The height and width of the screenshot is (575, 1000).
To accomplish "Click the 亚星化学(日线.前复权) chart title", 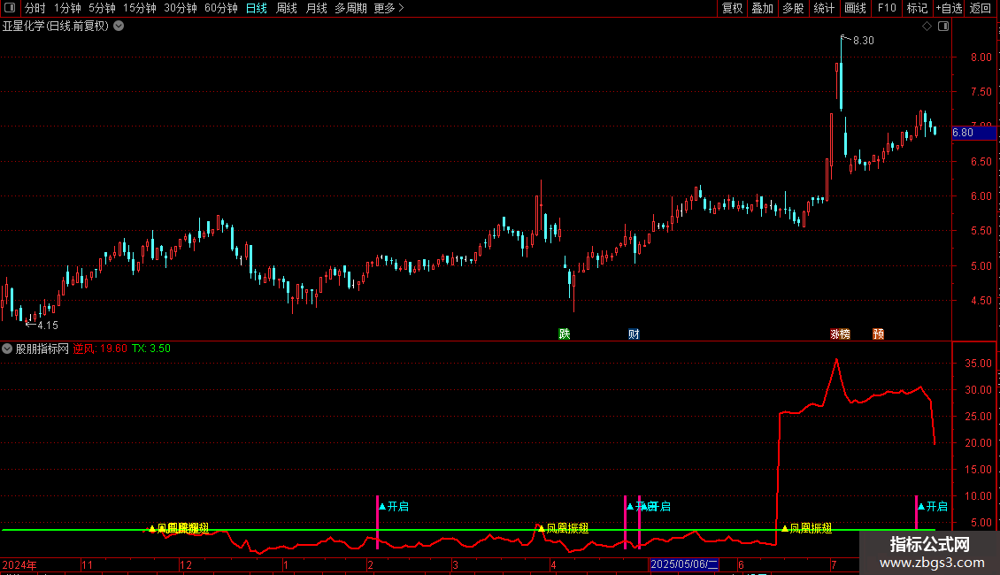I will (x=56, y=27).
